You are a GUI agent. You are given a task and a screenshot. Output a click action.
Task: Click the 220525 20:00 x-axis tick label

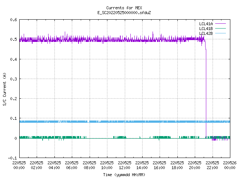click(x=194, y=165)
